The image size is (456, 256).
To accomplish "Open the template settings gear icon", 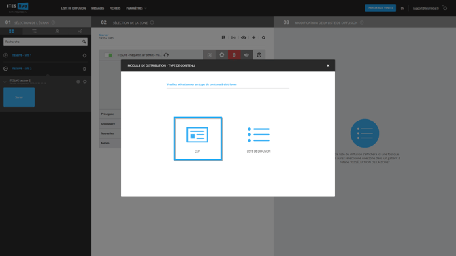I will pos(222,55).
